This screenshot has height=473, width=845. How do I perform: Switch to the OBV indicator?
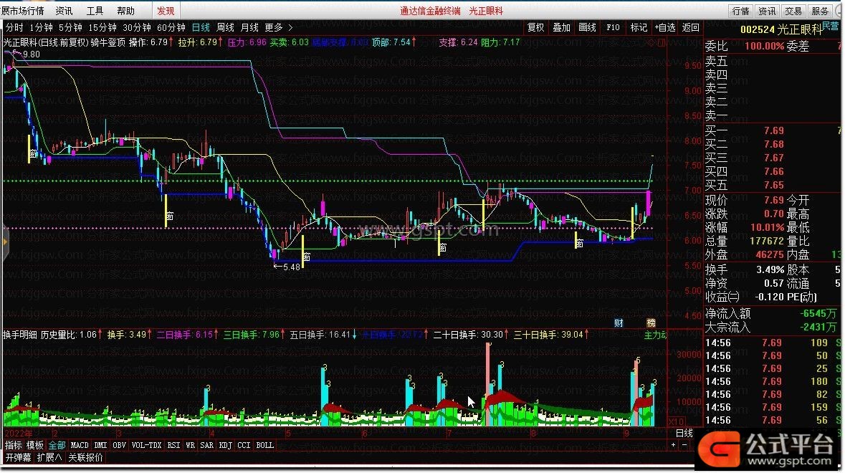pos(119,445)
